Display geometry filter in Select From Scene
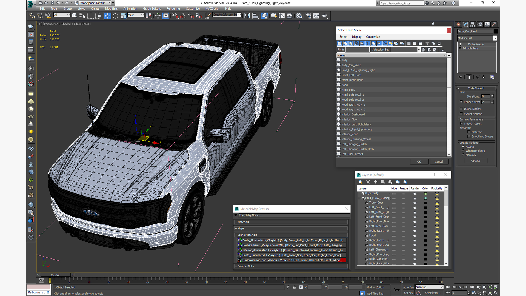The image size is (526, 296). click(339, 43)
